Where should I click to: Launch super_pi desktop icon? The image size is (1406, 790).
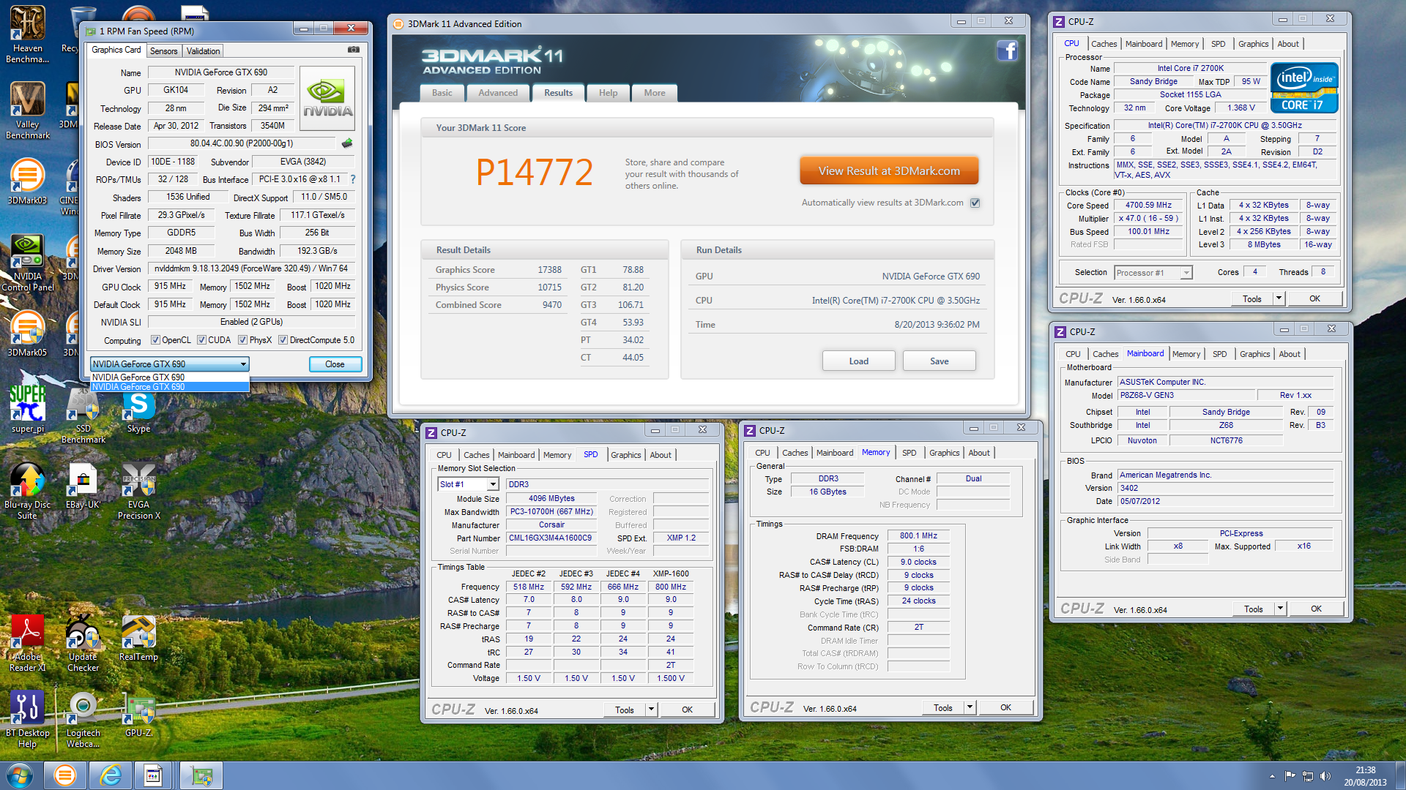tap(27, 410)
